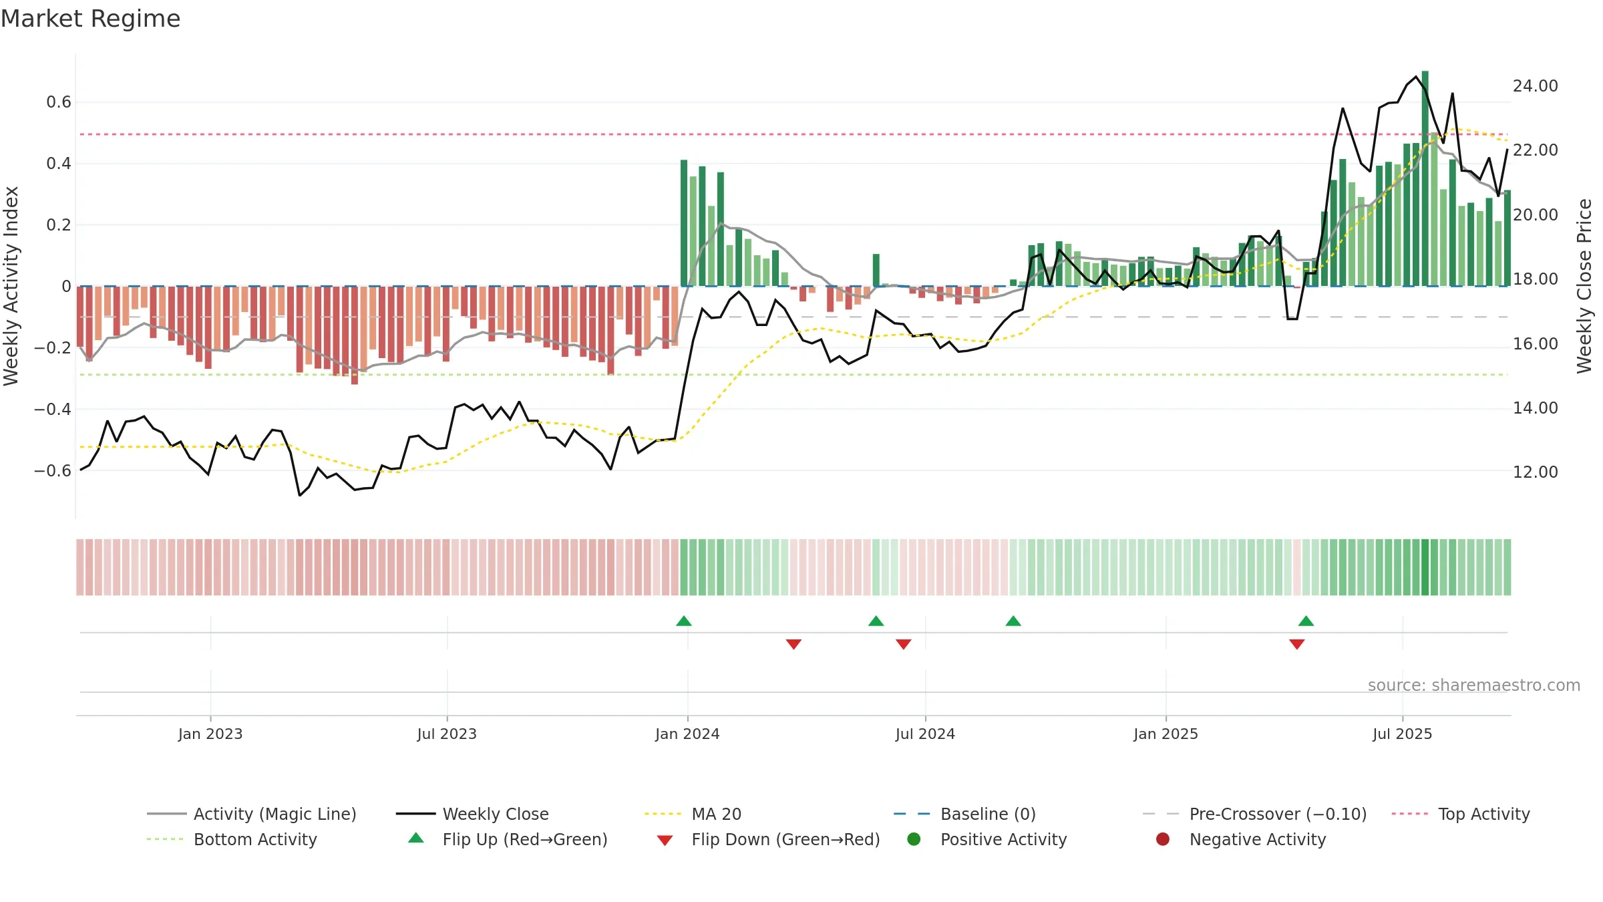Click the tallest dark green activity bar in the chart
Viewport: 1603px width, 902px height.
[x=1425, y=178]
